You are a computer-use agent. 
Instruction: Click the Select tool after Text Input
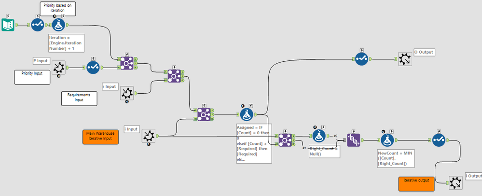click(x=38, y=25)
